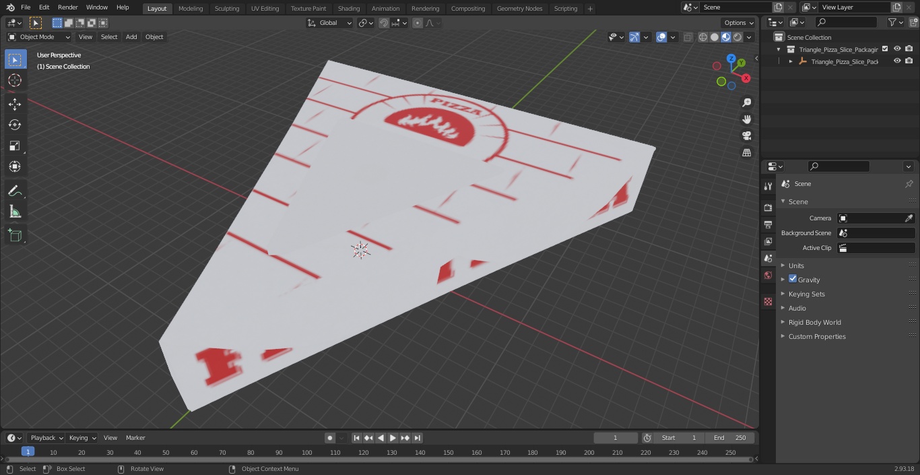
Task: Toggle proportional editing button
Action: pos(418,23)
